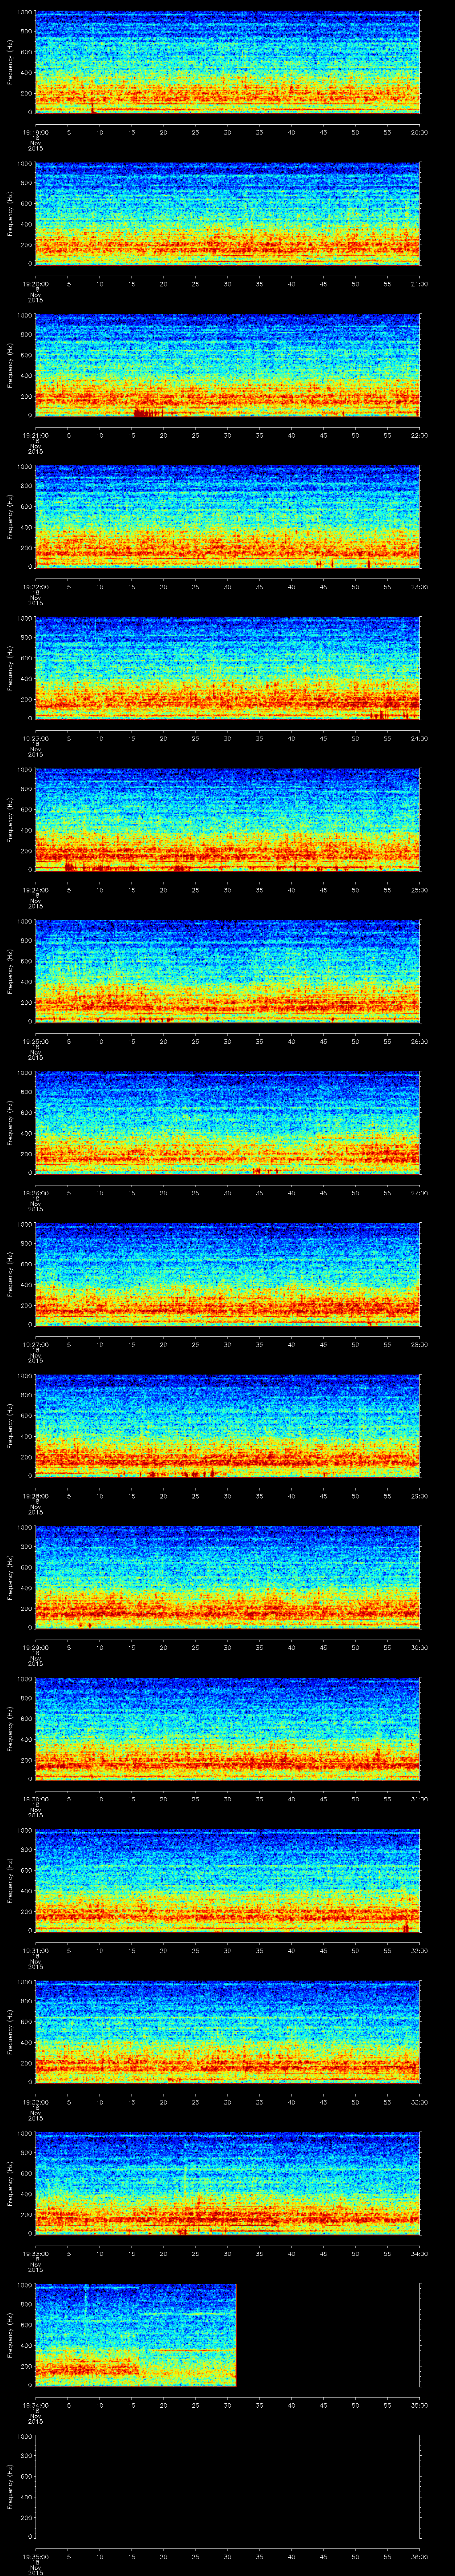Click the partial spectrogram starting at 19:34:00
The height and width of the screenshot is (2576, 455).
[135, 2335]
